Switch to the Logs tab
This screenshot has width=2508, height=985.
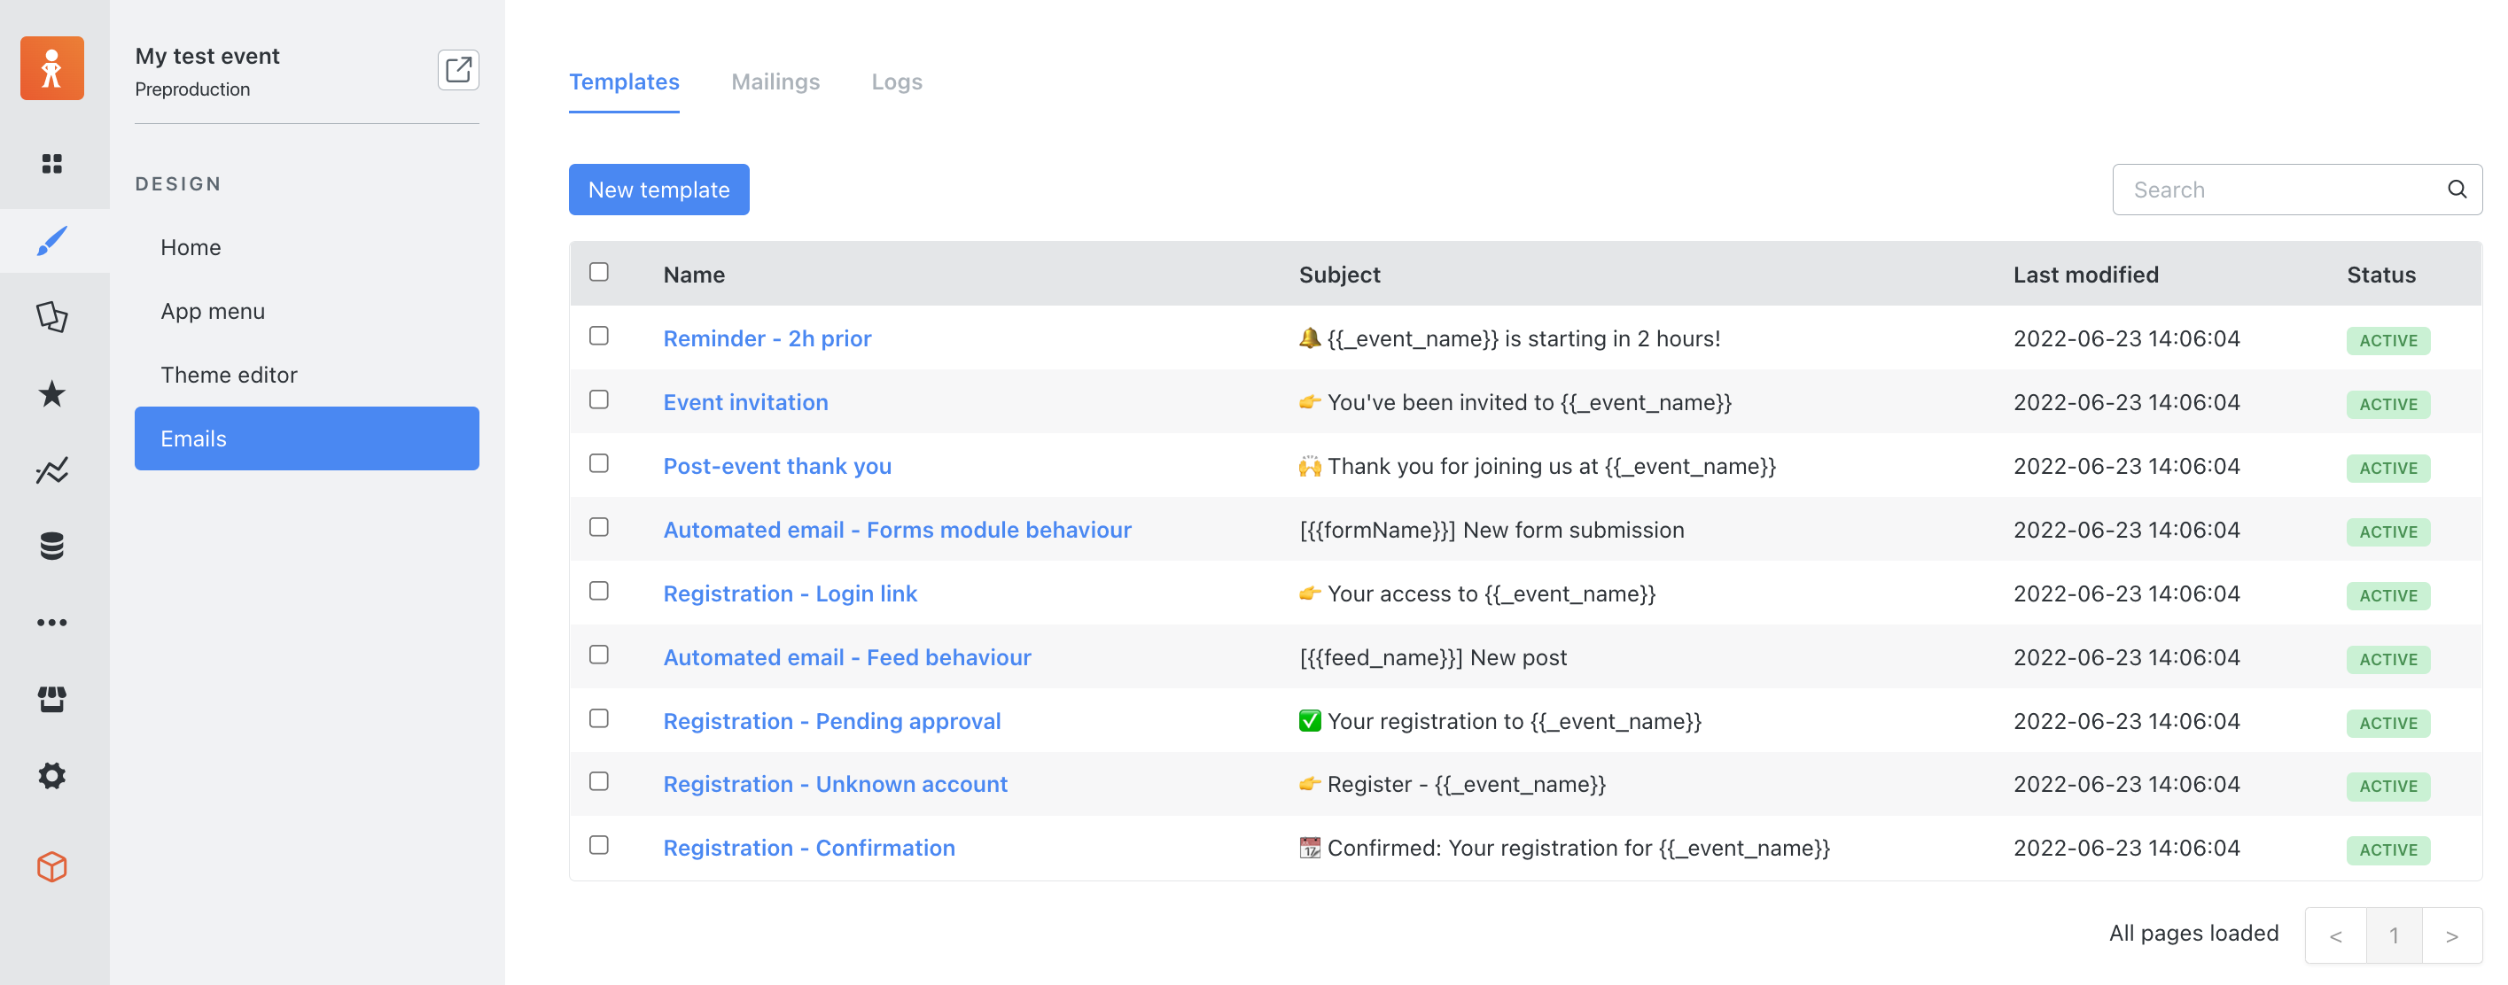coord(897,81)
